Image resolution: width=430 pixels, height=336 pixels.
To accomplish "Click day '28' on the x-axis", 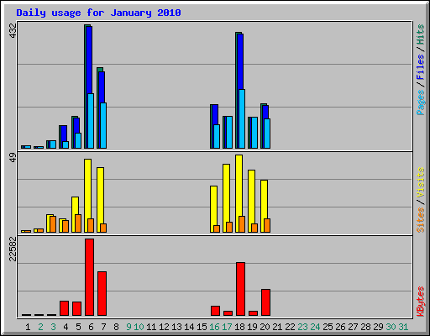I will pos(365,327).
